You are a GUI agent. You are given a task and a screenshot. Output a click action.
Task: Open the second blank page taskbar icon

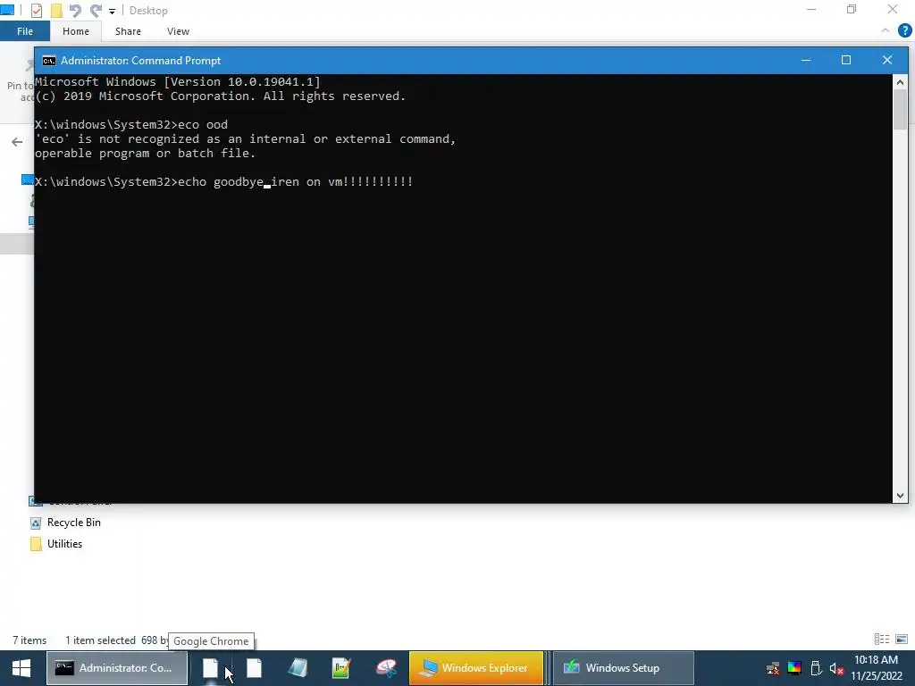click(x=254, y=668)
